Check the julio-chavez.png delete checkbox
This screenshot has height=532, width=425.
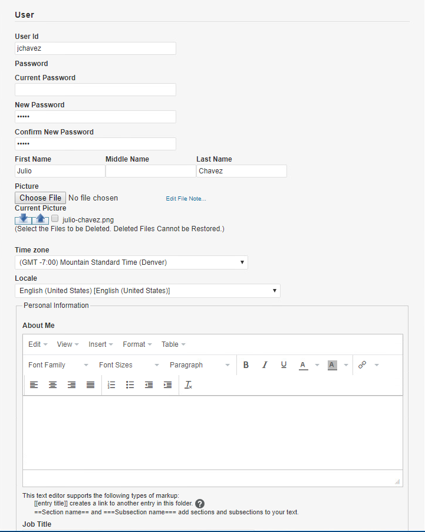[55, 219]
